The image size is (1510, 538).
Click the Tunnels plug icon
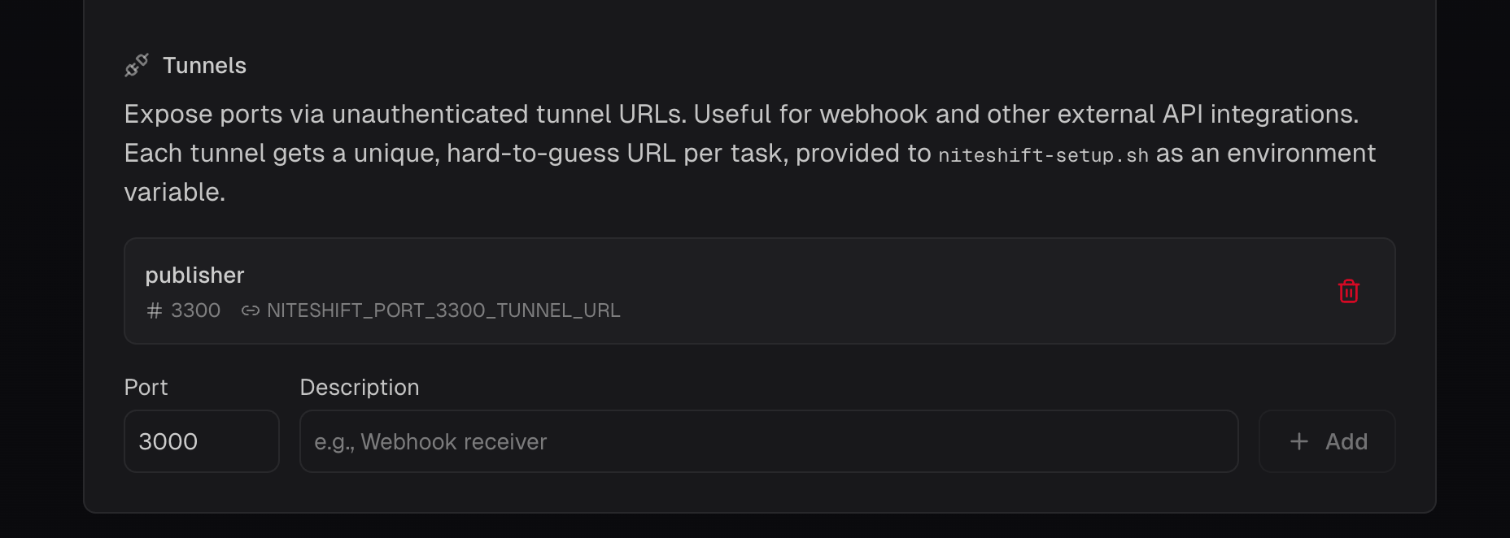[x=136, y=65]
